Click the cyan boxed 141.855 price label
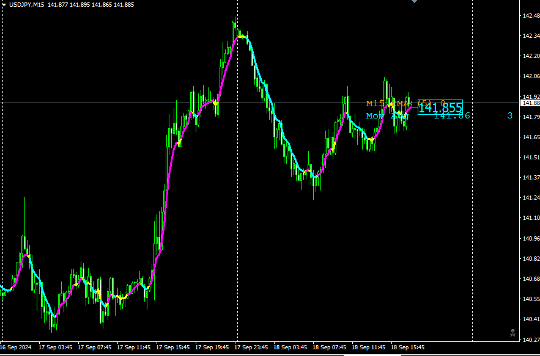This screenshot has width=540, height=356. click(x=440, y=107)
